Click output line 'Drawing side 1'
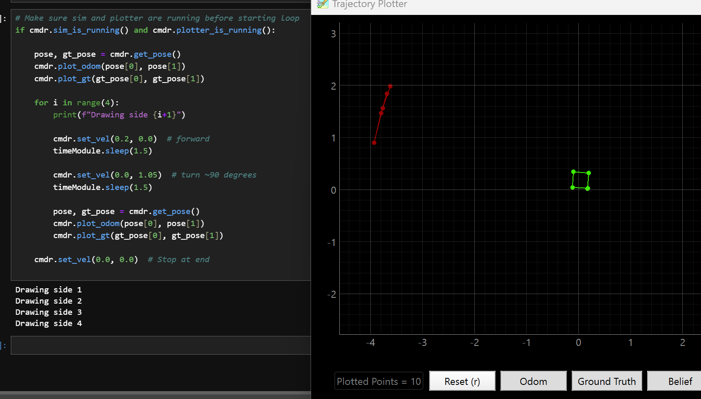The image size is (701, 399). [48, 290]
